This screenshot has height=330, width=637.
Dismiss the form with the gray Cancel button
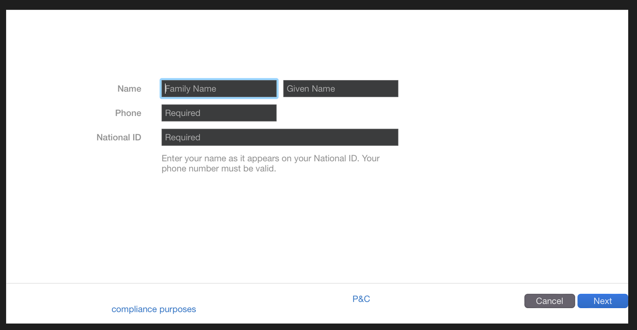click(x=549, y=301)
